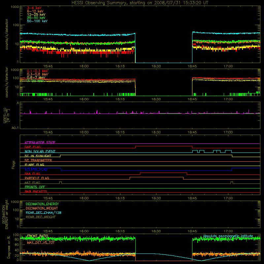Click the Absolute geomagnetic latitude label

coord(228,236)
